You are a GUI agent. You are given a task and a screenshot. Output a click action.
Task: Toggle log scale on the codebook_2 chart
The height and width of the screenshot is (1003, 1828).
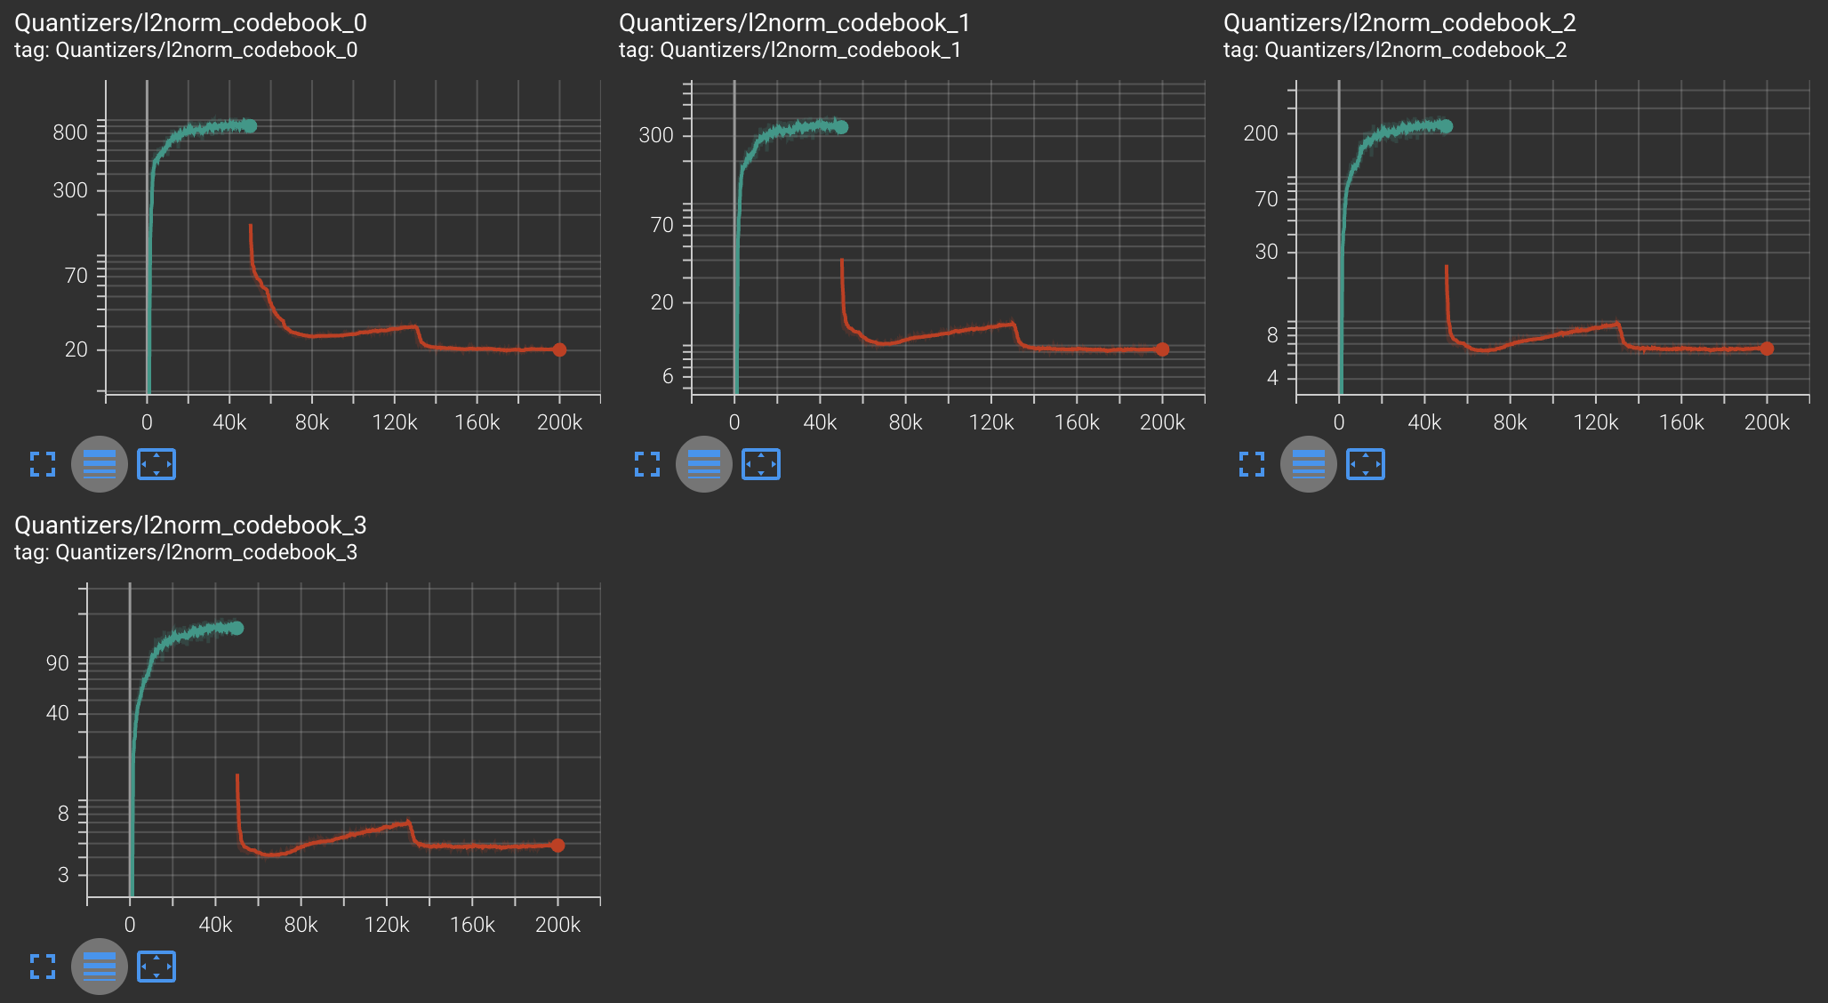tap(1309, 464)
